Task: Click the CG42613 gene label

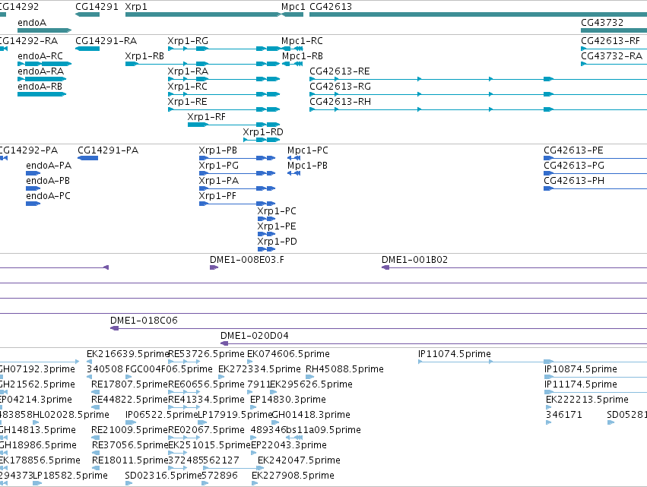Action: click(x=331, y=7)
